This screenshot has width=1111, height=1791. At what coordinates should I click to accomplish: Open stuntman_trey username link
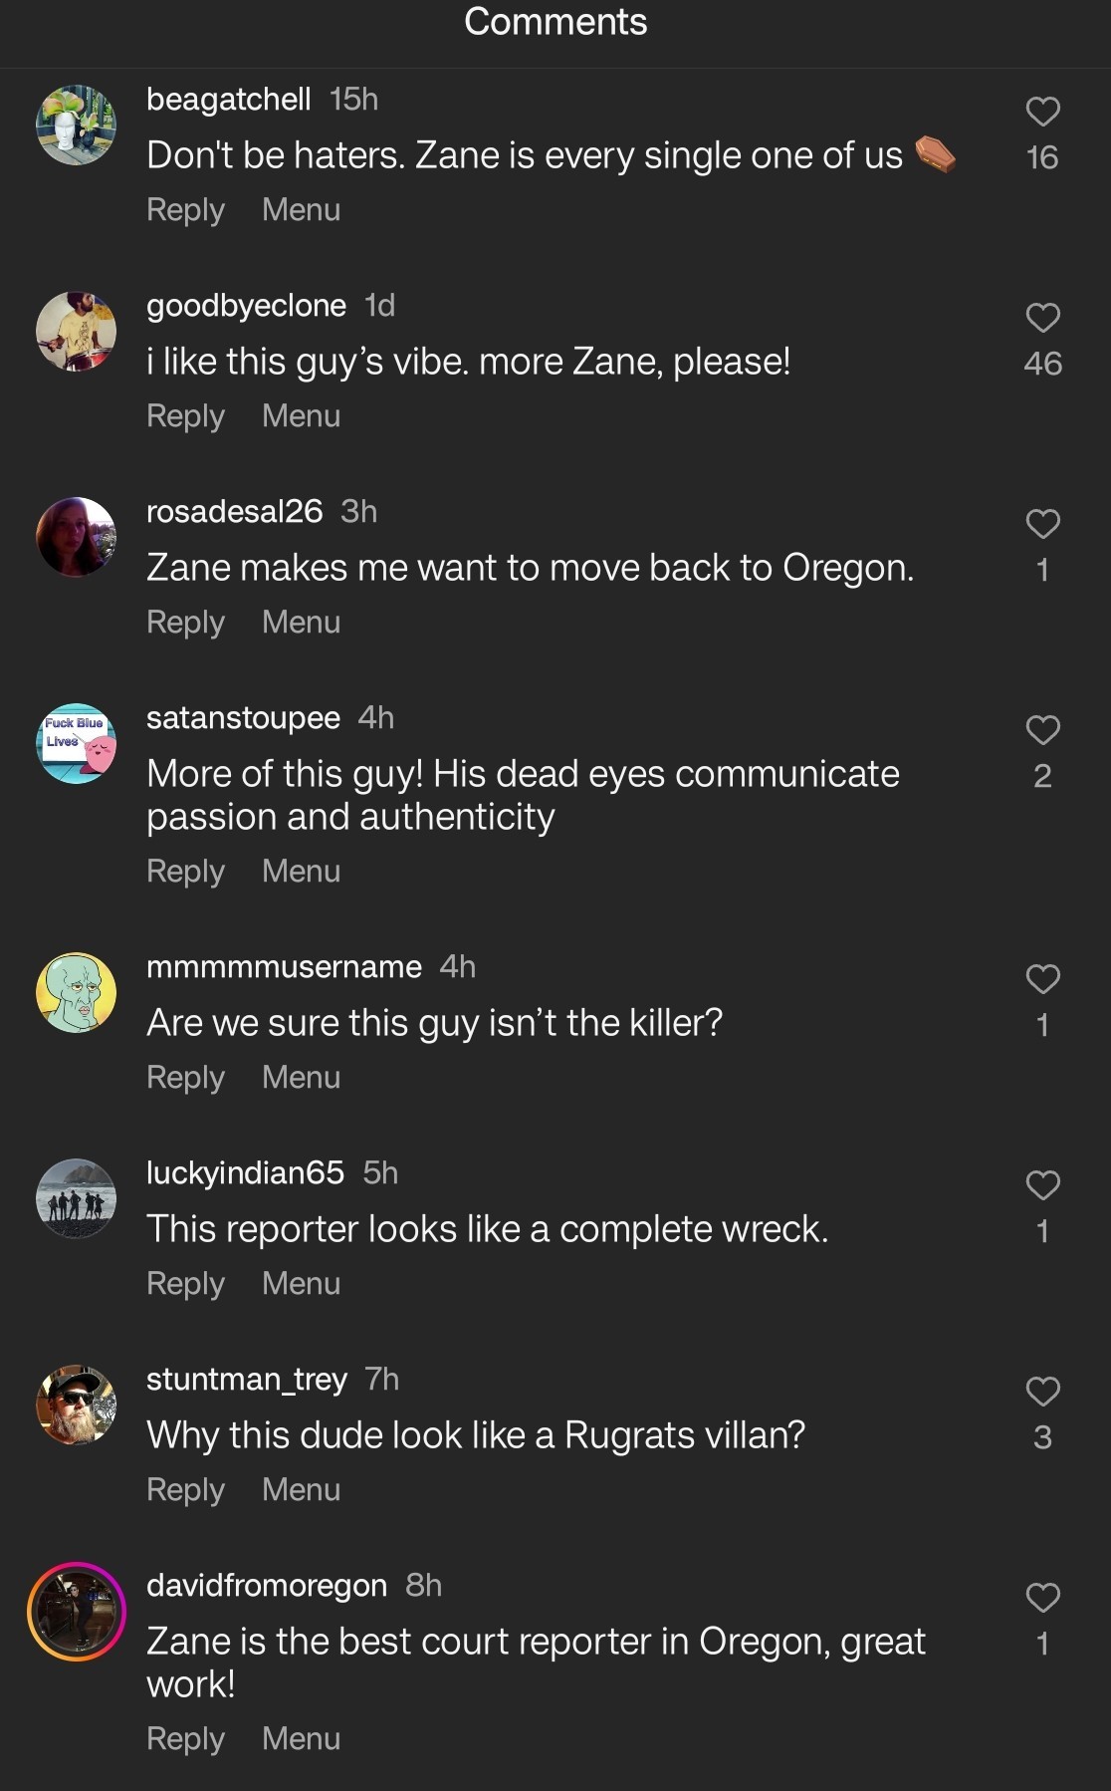[246, 1380]
